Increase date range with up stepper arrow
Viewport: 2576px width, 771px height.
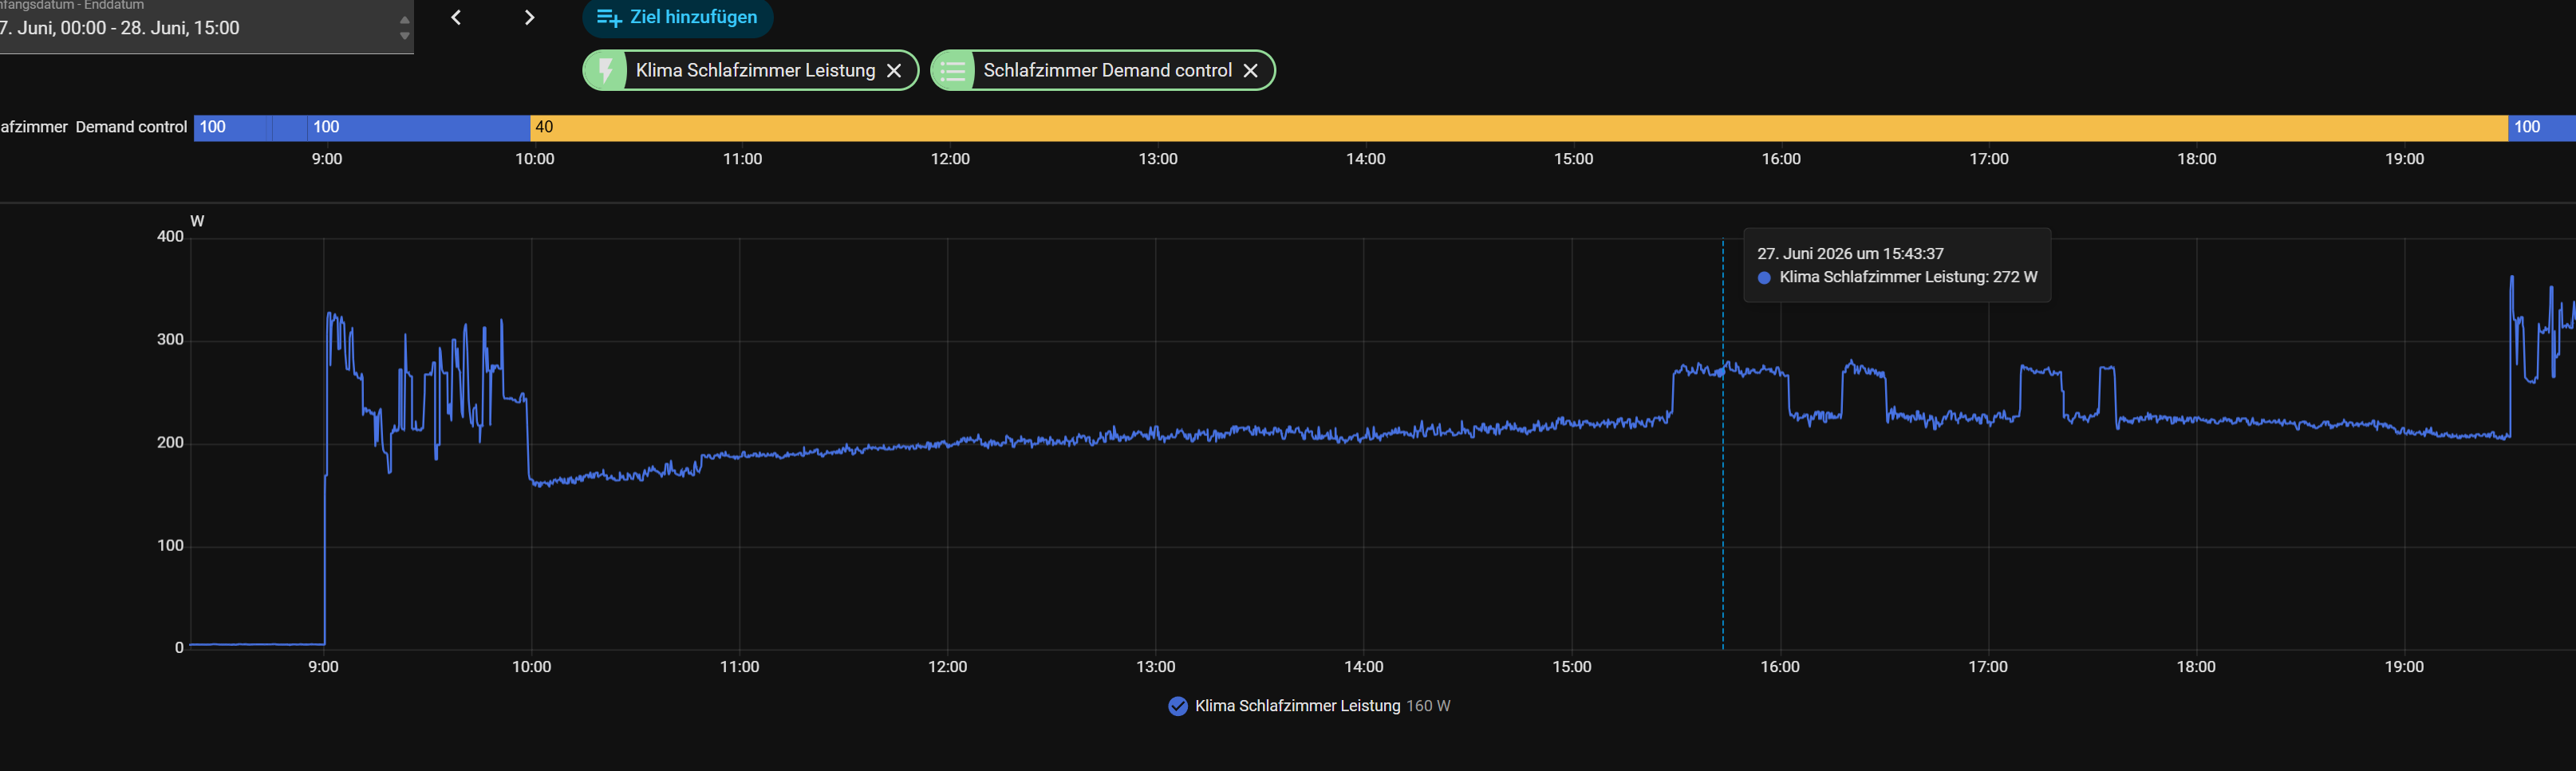[x=404, y=20]
